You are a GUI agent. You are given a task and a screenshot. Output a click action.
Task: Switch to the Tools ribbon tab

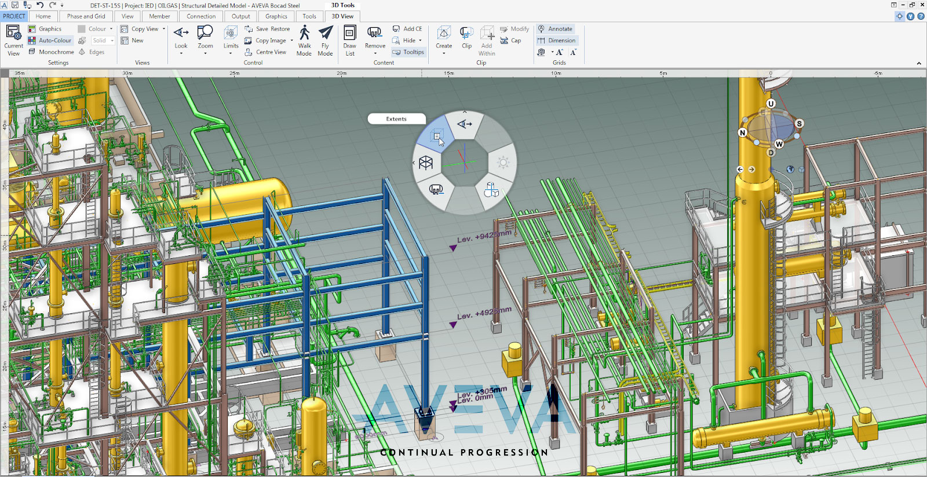309,16
